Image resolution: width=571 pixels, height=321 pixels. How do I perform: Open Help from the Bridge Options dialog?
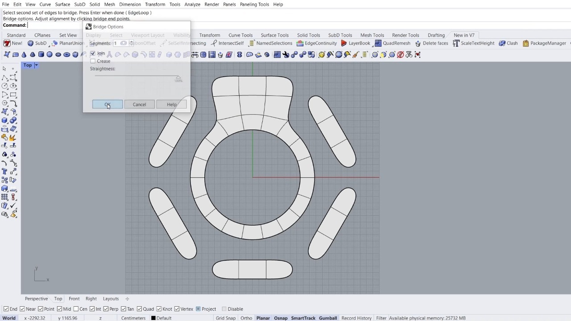(172, 104)
